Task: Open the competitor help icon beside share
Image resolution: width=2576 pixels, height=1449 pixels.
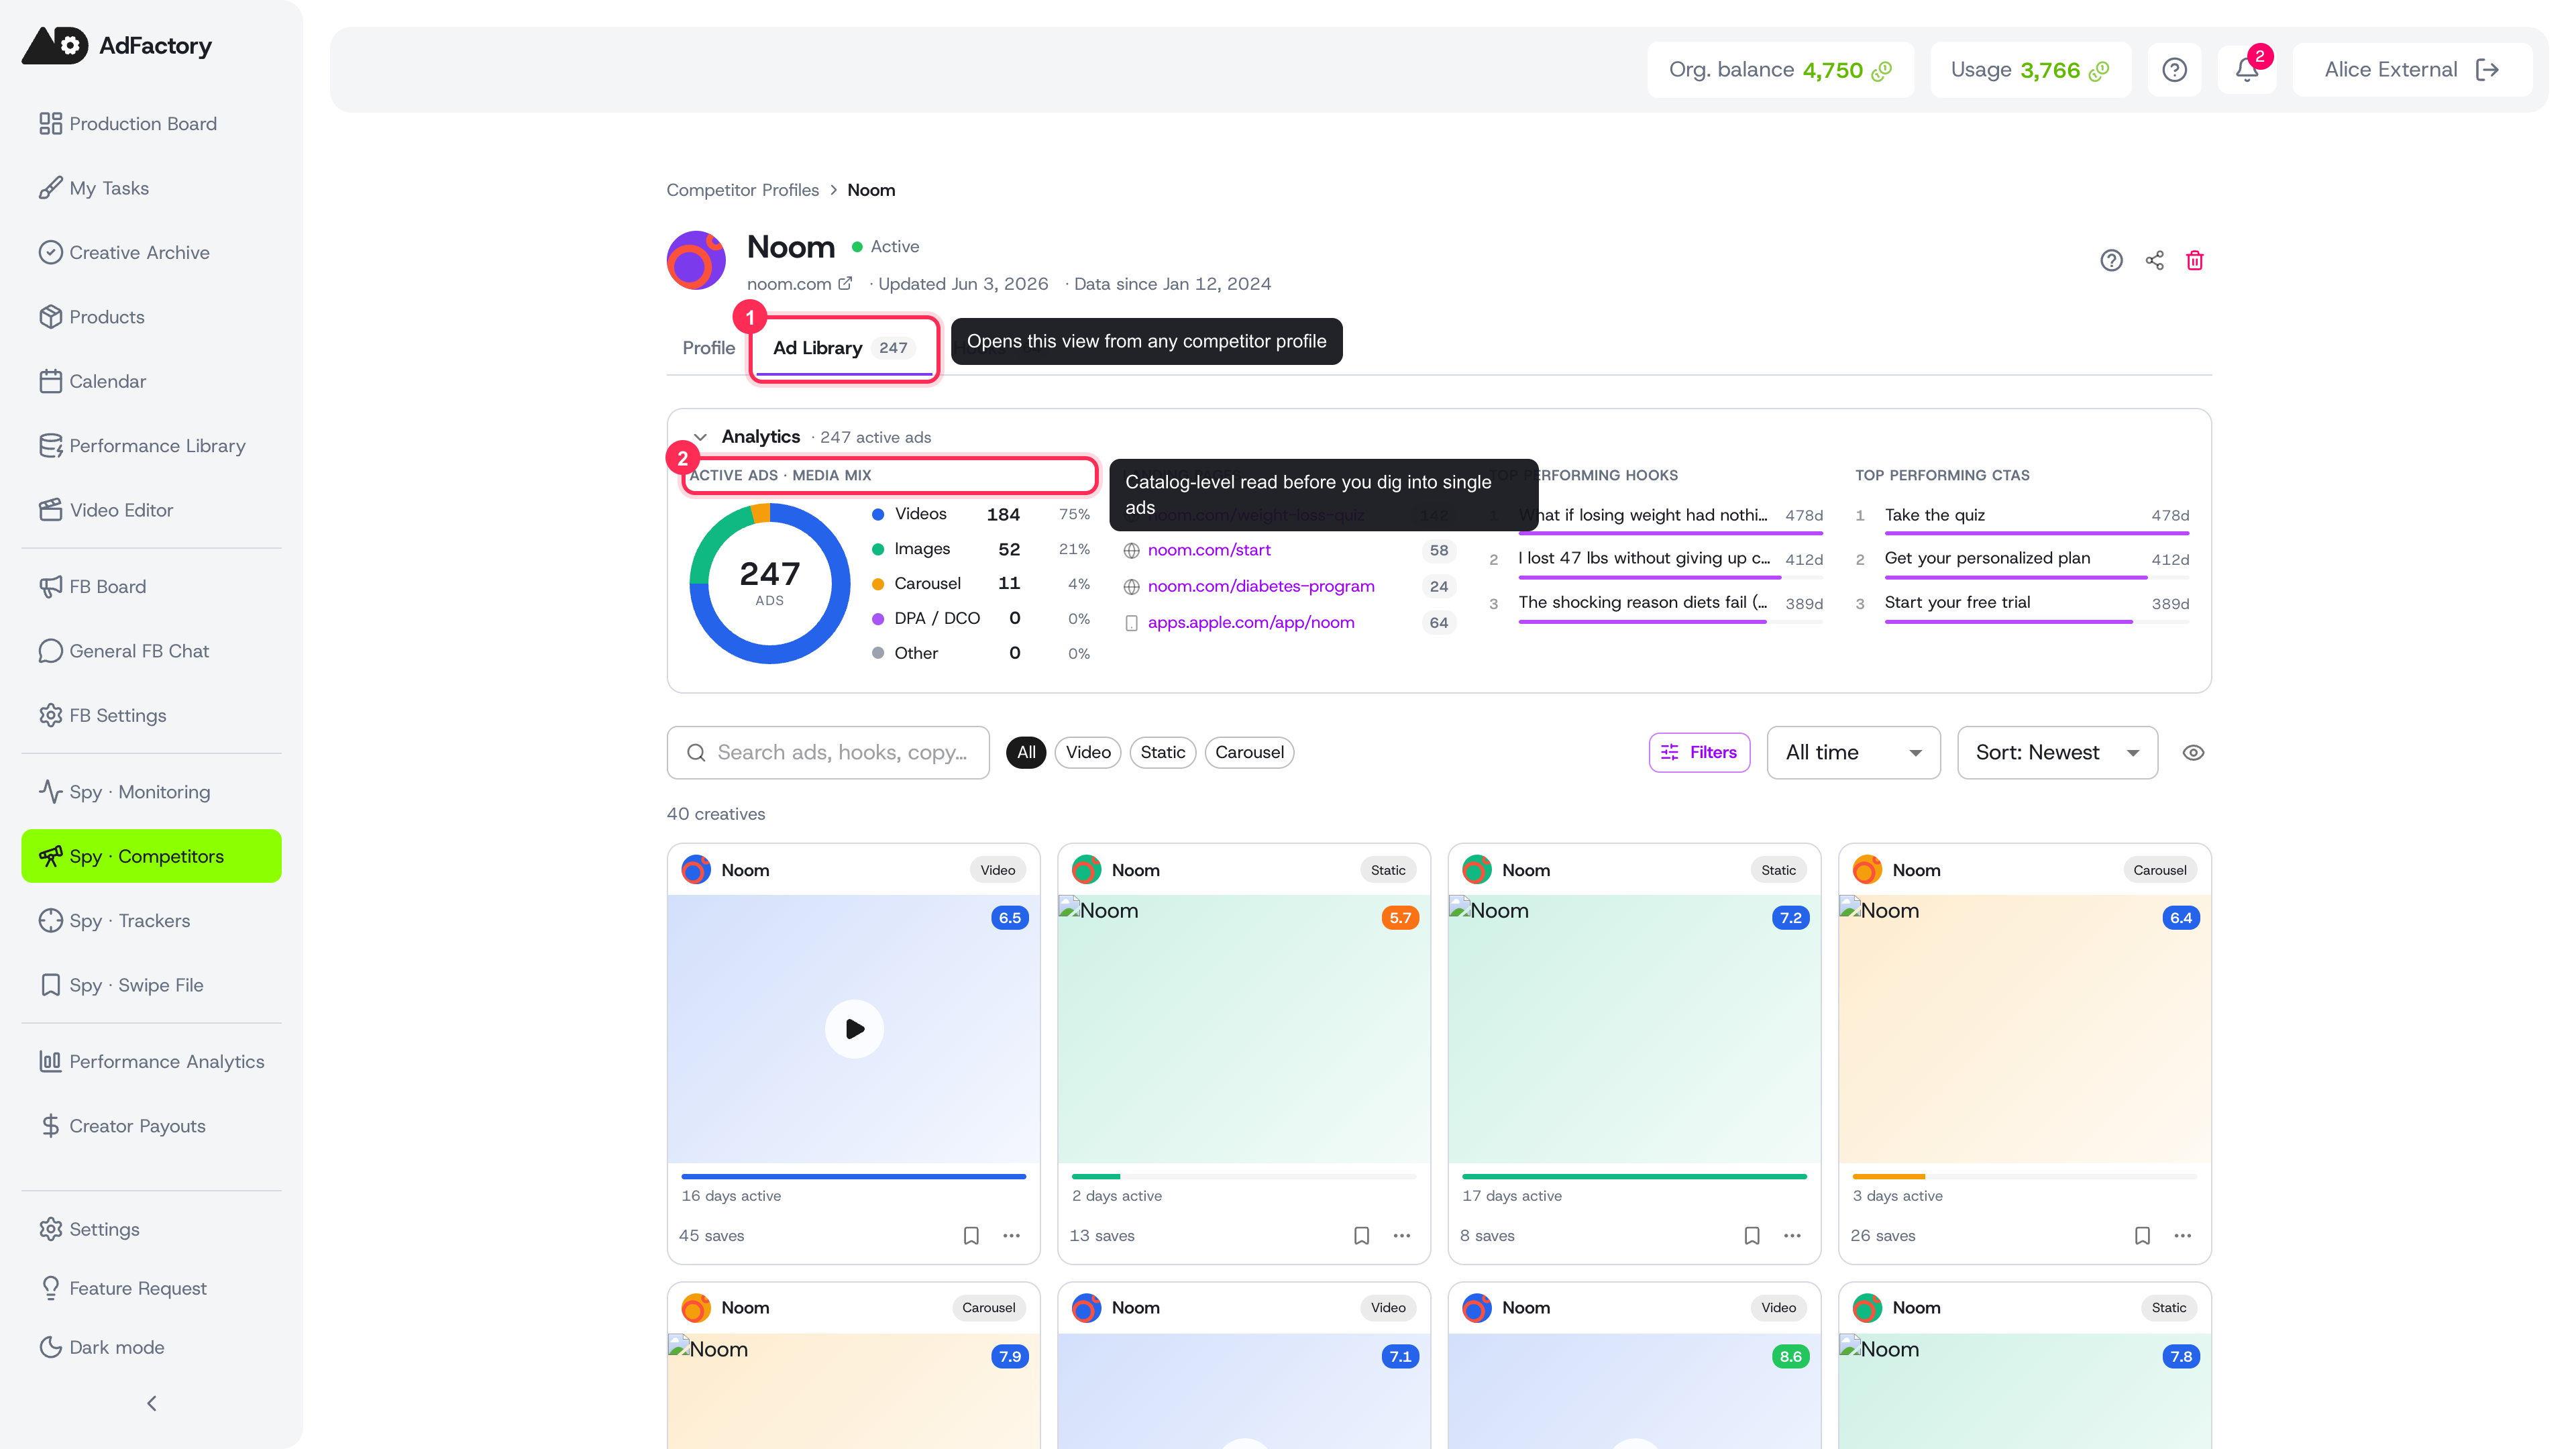Action: (x=2111, y=261)
